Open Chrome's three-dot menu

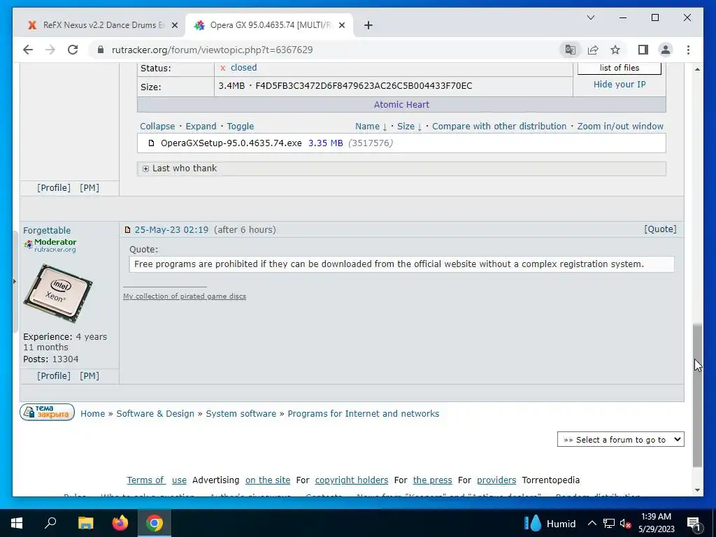(x=688, y=50)
